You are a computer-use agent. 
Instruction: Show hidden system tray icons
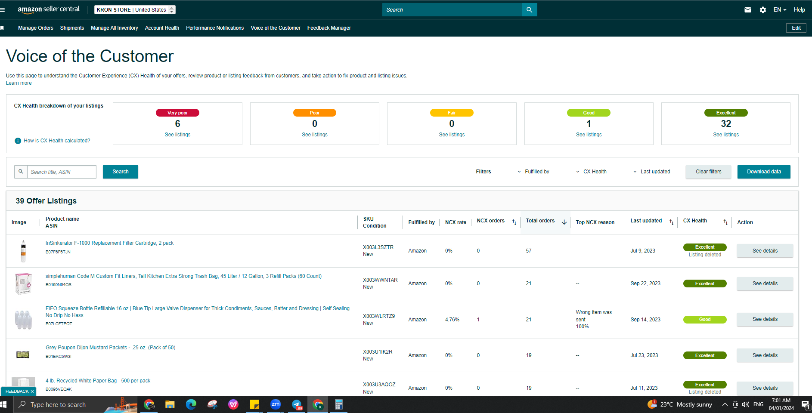725,404
